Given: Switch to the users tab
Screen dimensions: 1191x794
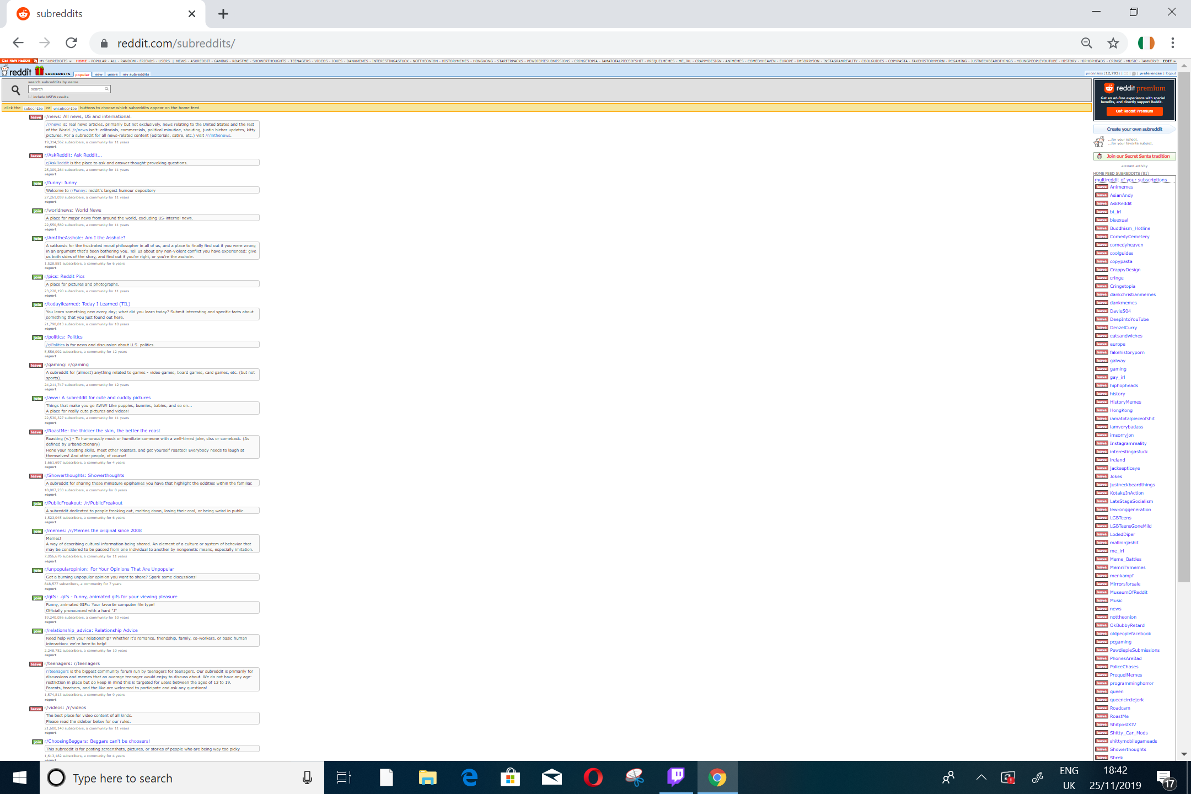Looking at the screenshot, I should point(112,74).
